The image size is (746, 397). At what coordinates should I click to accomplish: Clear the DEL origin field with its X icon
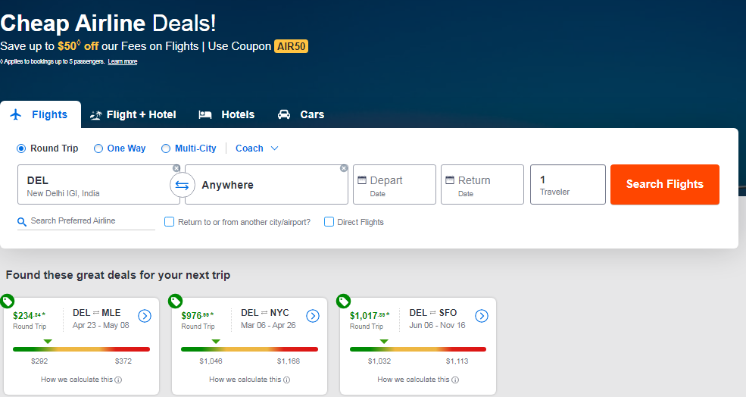[x=176, y=168]
